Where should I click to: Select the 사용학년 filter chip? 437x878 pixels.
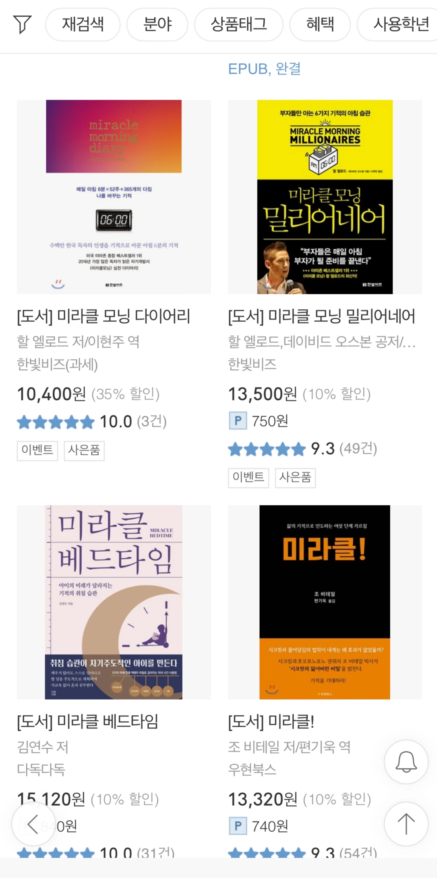399,25
